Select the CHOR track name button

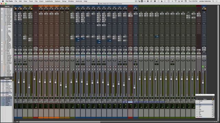[x=109, y=102]
